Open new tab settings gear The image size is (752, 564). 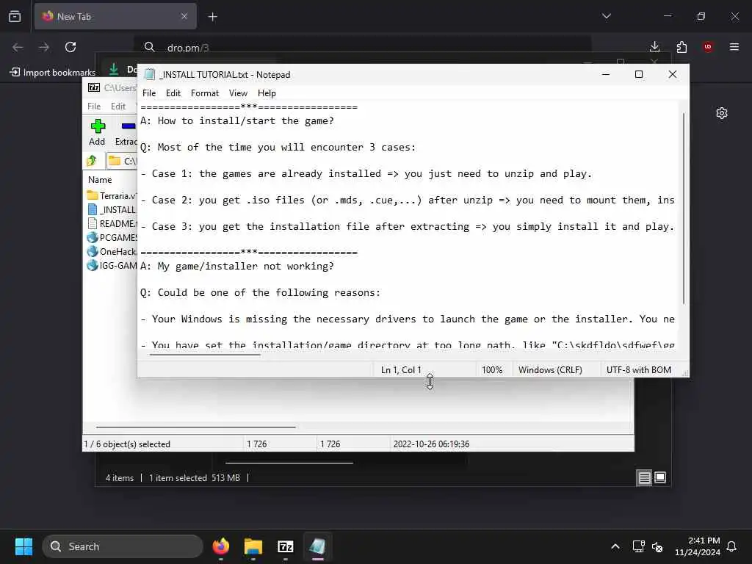(722, 113)
